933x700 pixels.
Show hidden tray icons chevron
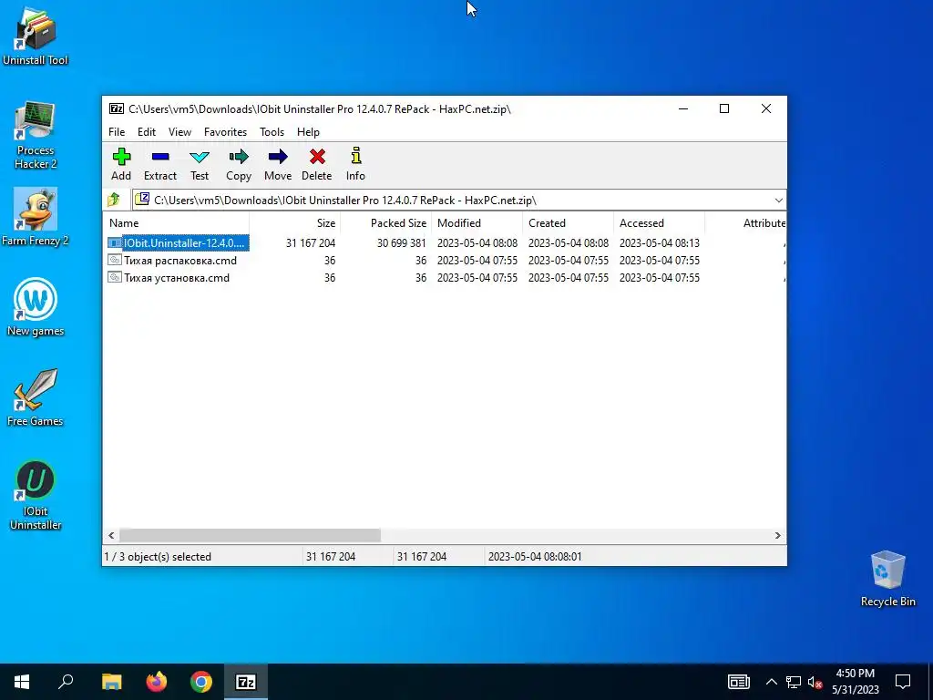(x=771, y=682)
